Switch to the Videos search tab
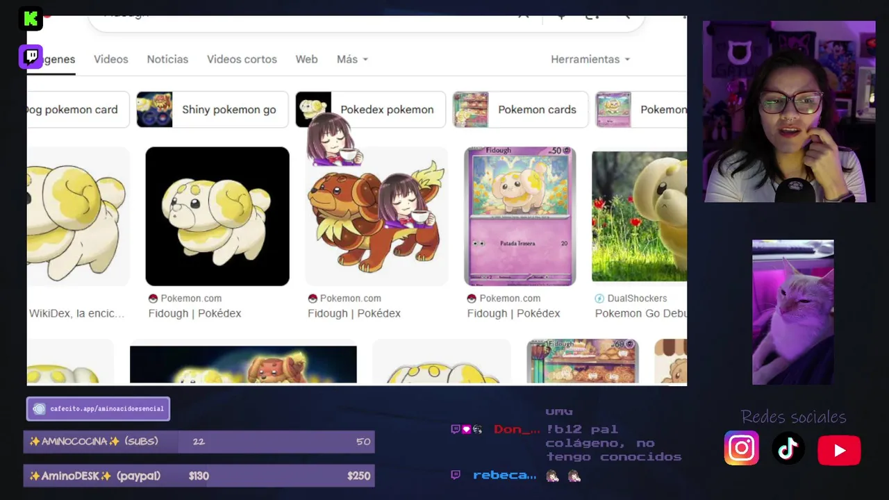This screenshot has width=889, height=500. click(x=111, y=59)
